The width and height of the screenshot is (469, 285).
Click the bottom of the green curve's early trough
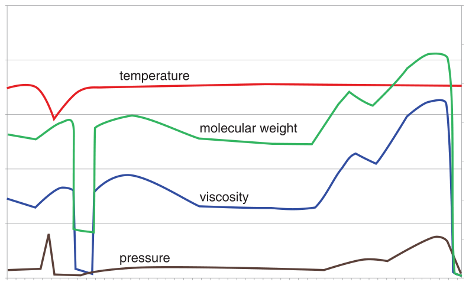click(x=83, y=230)
